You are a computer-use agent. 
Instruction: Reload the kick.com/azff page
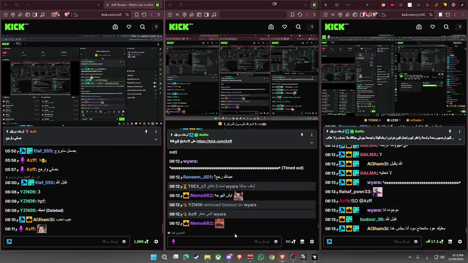[x=144, y=15]
